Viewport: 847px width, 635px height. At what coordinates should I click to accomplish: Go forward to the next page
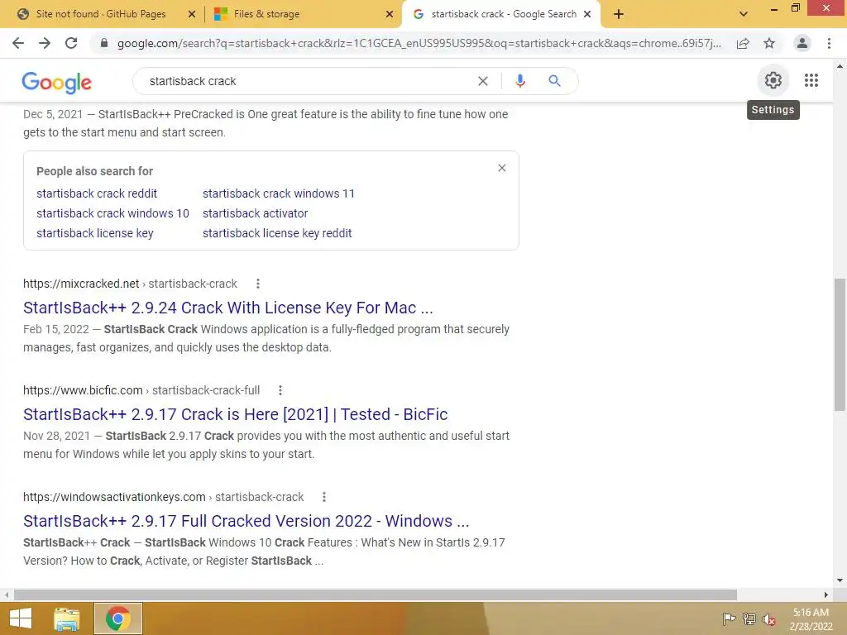point(45,43)
